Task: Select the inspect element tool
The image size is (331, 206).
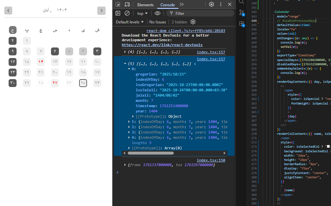Action: pyautogui.click(x=118, y=5)
